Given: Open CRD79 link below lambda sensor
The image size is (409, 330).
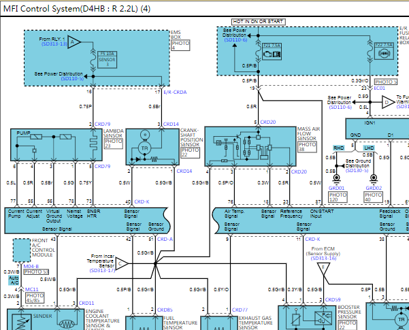Looking at the screenshot, I should 102,166.
